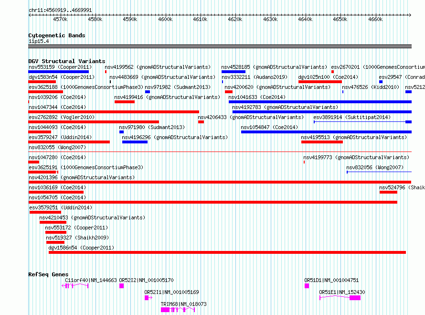425x315 pixels.
Task: Open nsv832056 (Wong2007) variant
Action: click(375, 167)
